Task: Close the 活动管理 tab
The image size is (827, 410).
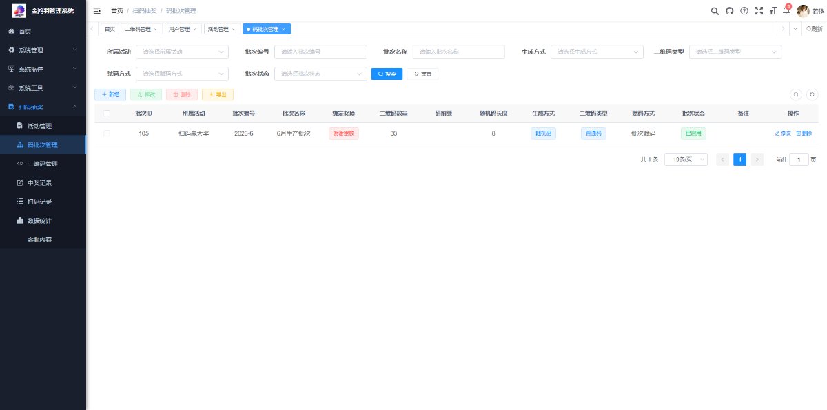Action: [234, 30]
